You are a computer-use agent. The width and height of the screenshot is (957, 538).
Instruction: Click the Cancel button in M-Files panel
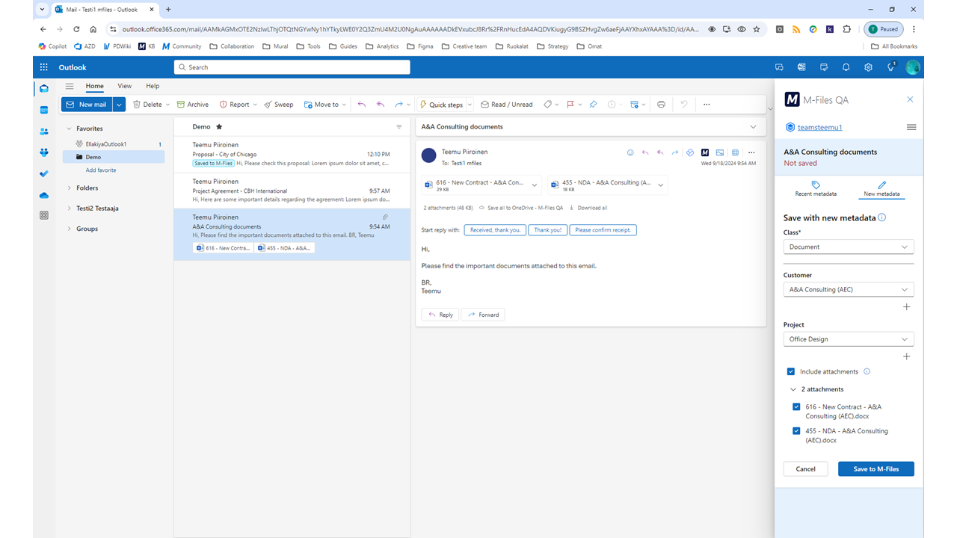coord(805,469)
